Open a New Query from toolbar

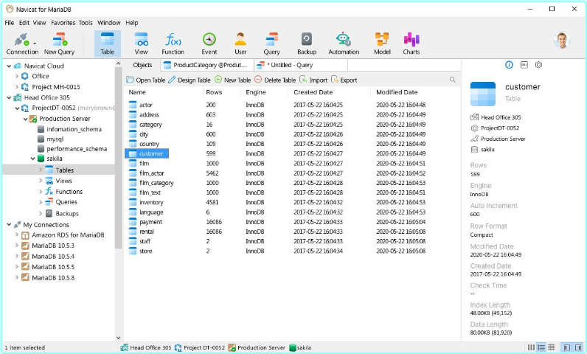[59, 42]
